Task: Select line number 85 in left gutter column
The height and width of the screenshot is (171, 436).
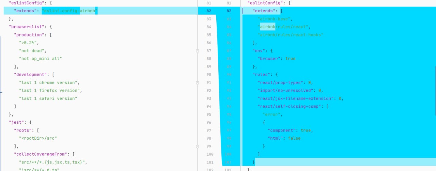Action: pyautogui.click(x=209, y=35)
